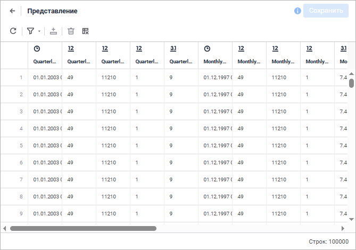Click the trash delete icon
Screen dimensions: 356x250
(x=71, y=31)
